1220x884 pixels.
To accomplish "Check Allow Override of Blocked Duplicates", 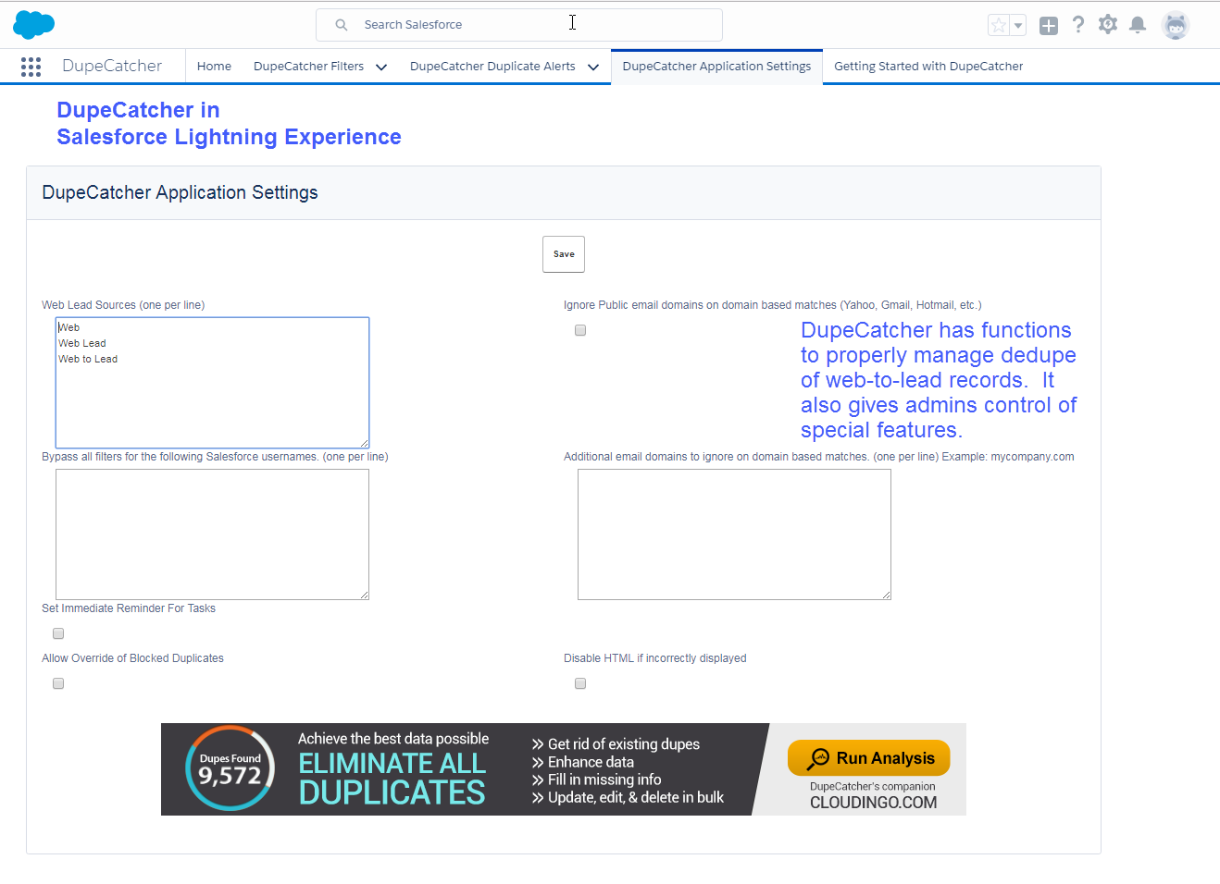I will [x=58, y=683].
